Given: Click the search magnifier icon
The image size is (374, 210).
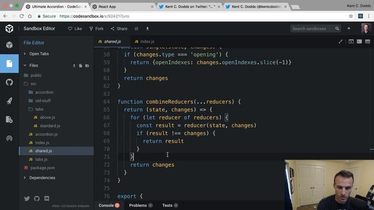Looking at the screenshot, I should click(x=337, y=29).
